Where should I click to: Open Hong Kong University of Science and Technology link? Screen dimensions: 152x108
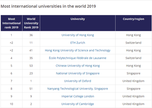click(x=78, y=50)
